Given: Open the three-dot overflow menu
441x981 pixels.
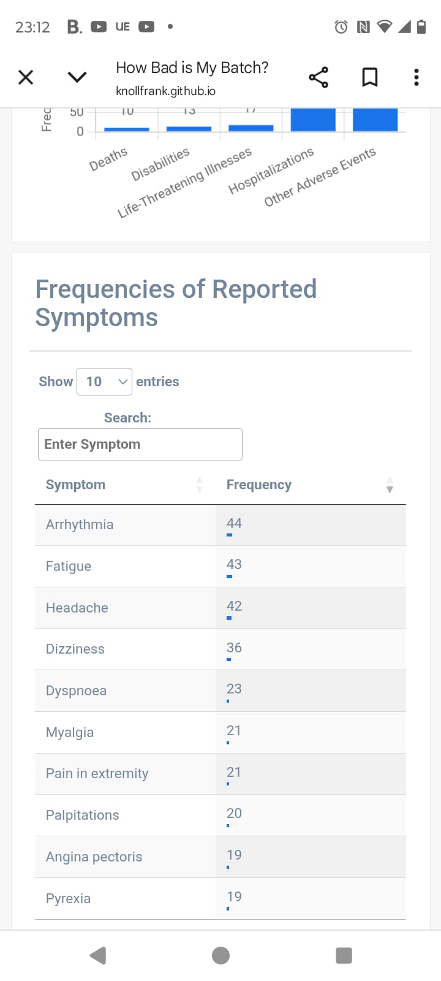Looking at the screenshot, I should click(417, 77).
